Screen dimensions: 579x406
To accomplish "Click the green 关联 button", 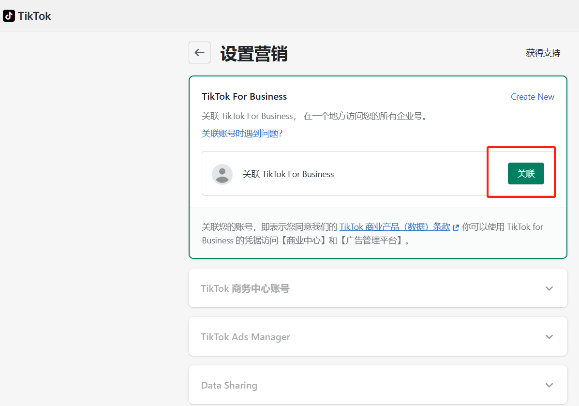I will (x=526, y=173).
